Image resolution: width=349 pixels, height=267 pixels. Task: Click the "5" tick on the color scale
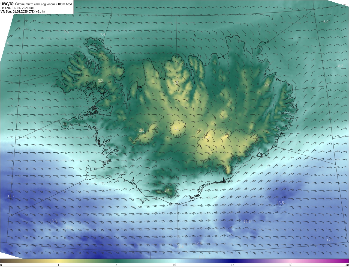pyautogui.click(x=116, y=265)
